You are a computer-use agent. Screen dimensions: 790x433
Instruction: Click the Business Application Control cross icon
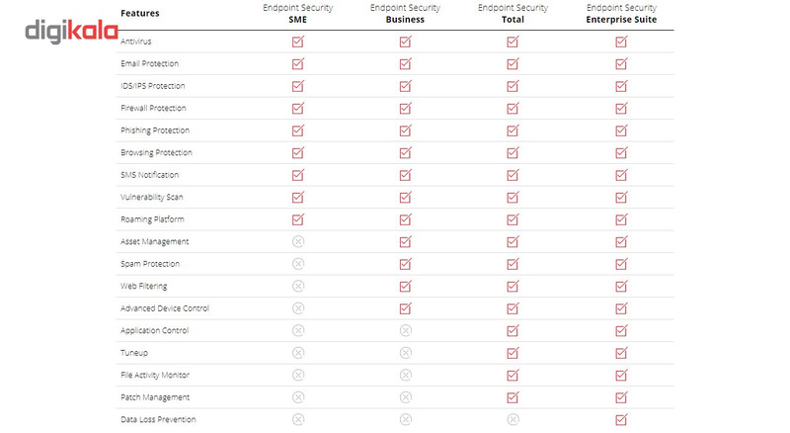(406, 330)
